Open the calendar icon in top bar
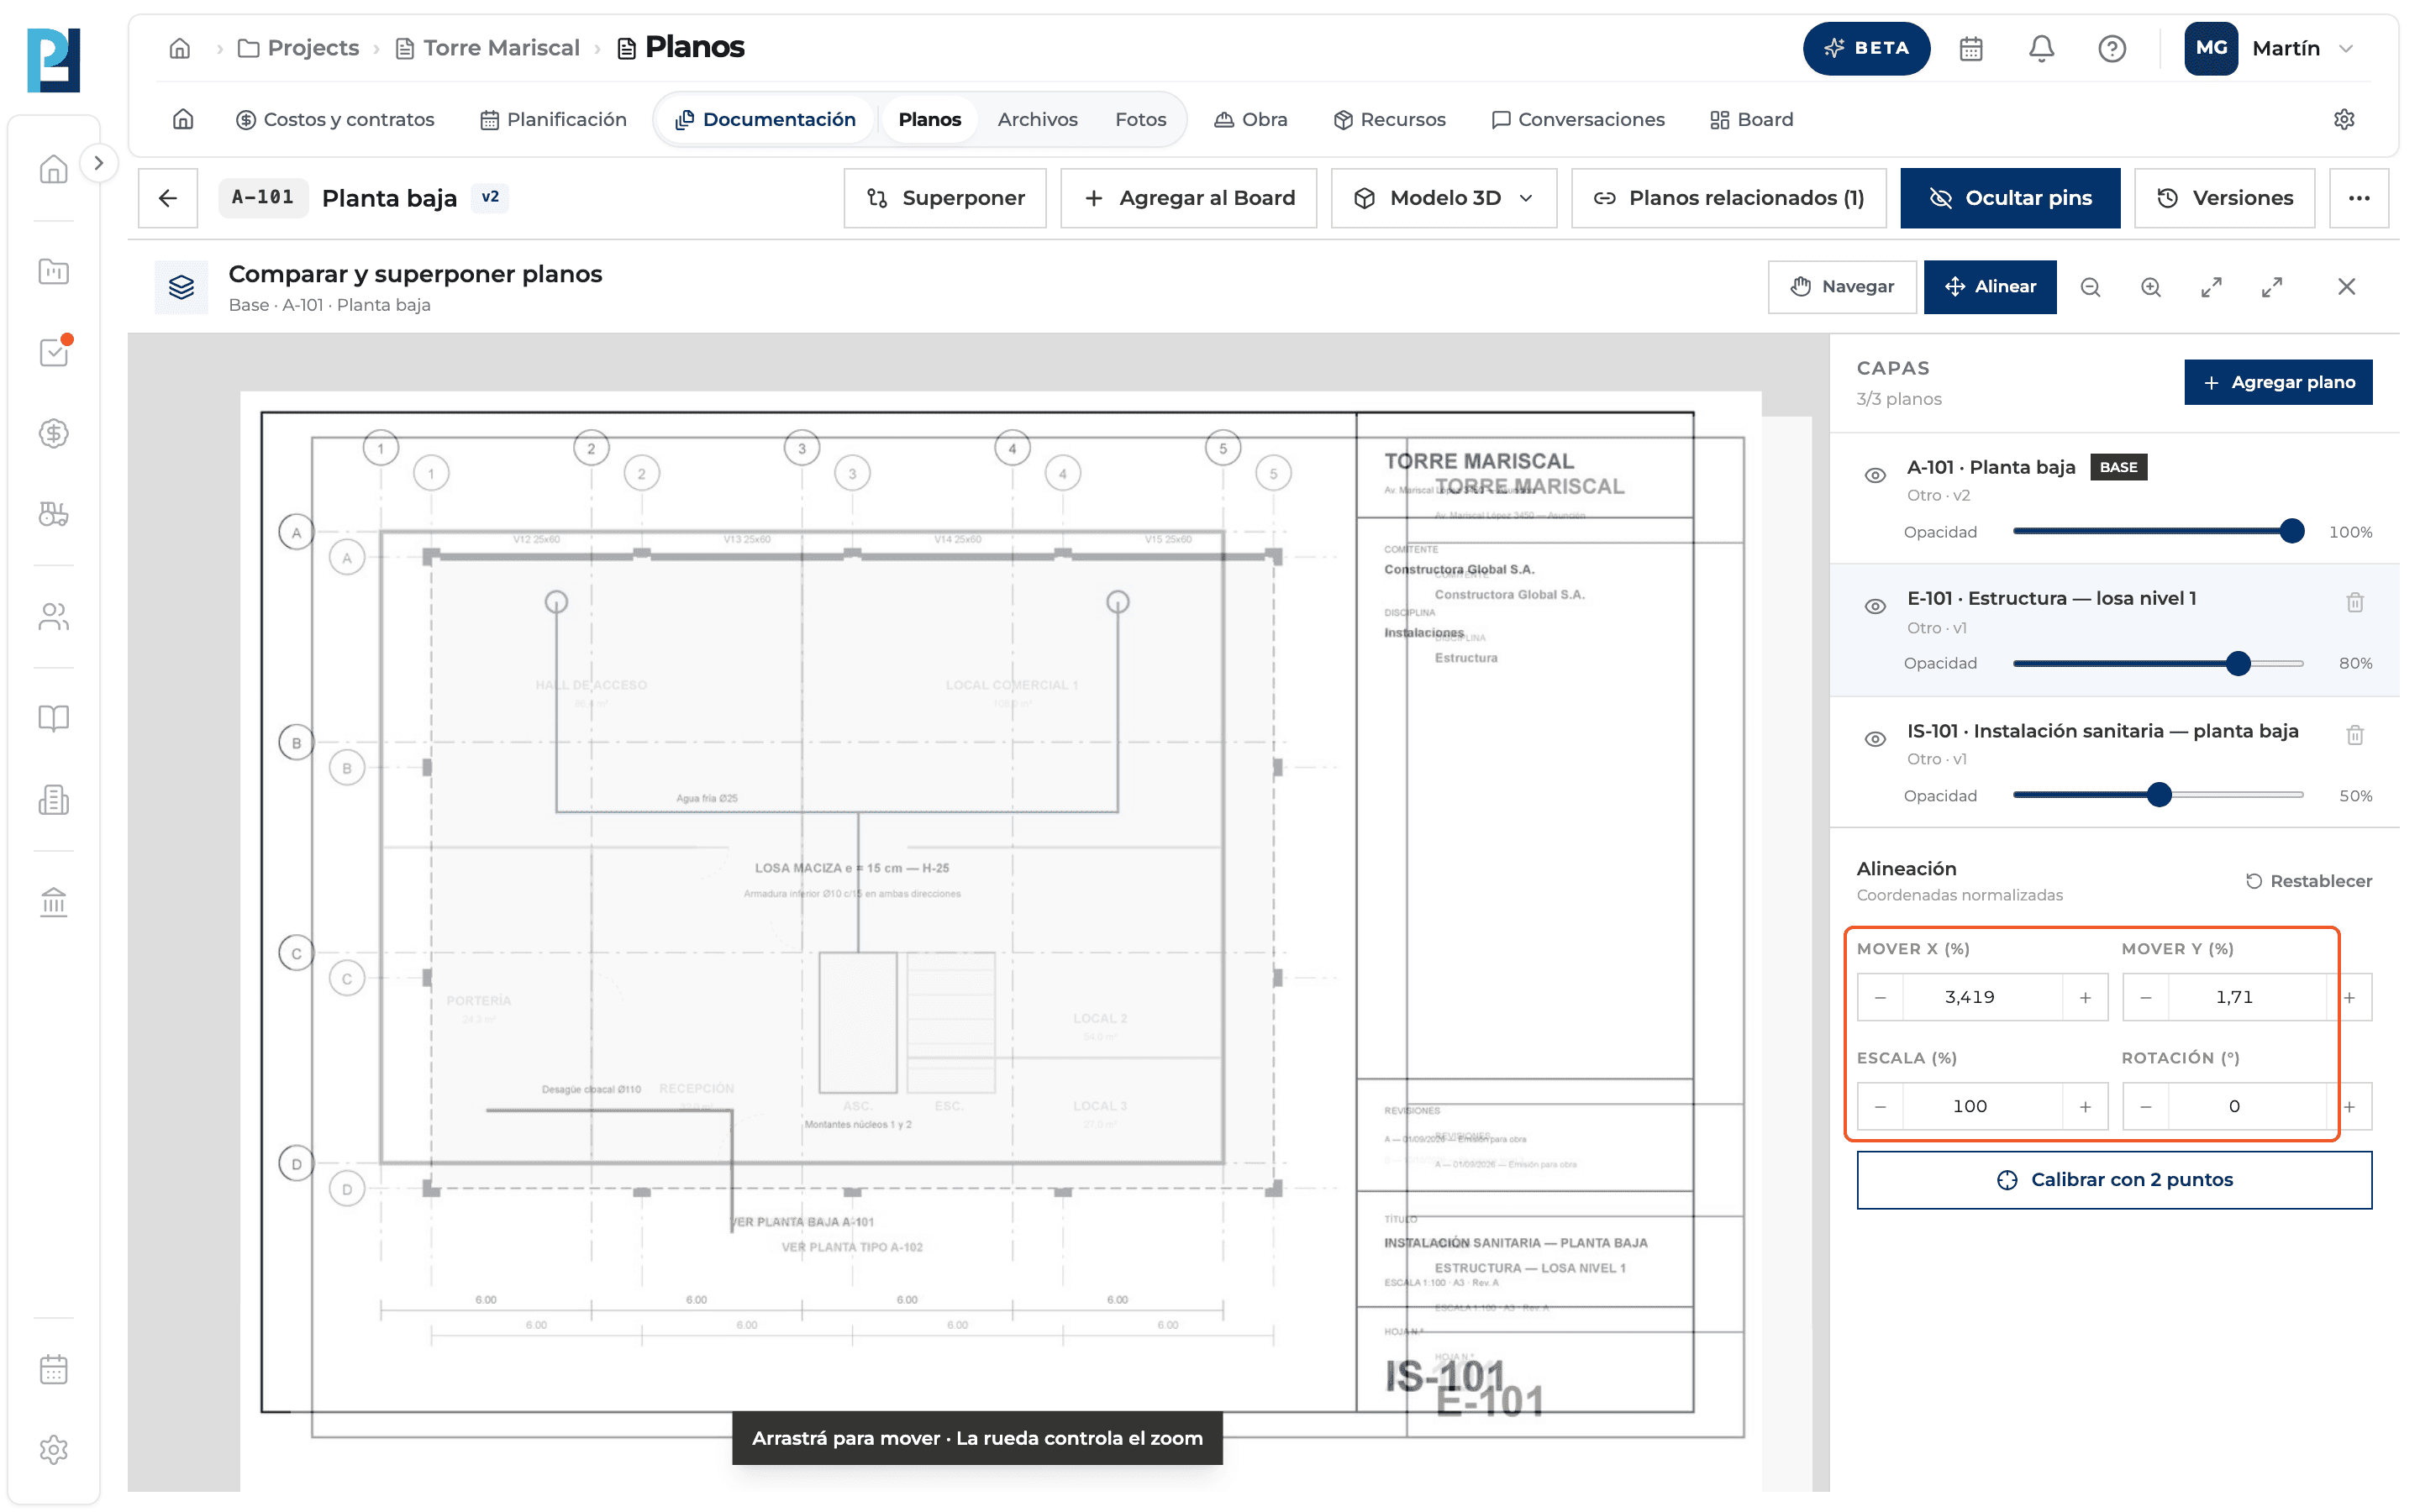This screenshot has height=1512, width=2420. pyautogui.click(x=1971, y=48)
